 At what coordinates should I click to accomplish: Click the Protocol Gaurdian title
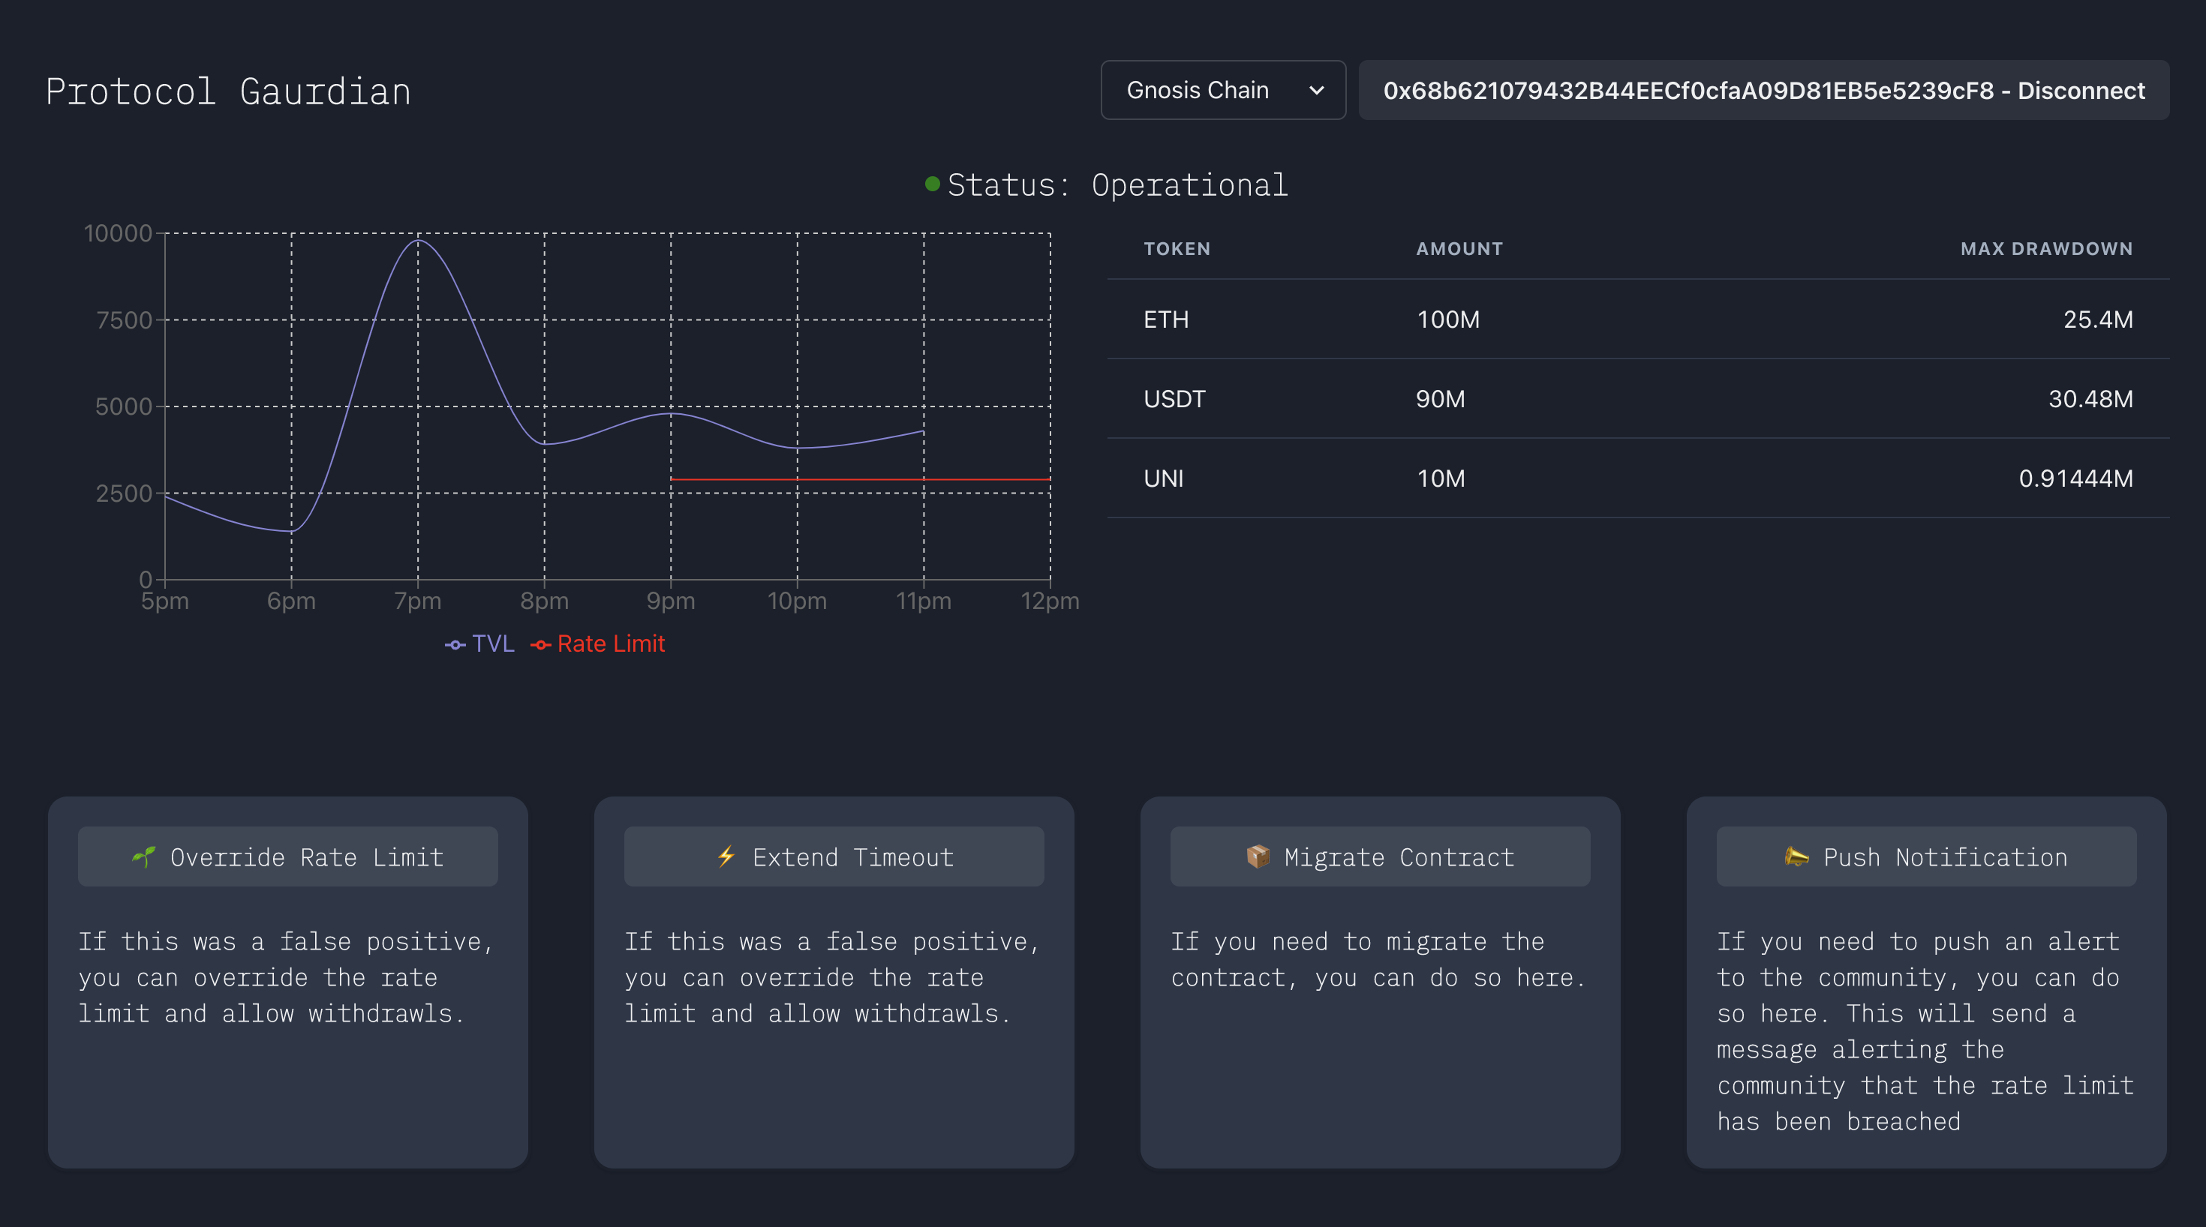(x=228, y=91)
